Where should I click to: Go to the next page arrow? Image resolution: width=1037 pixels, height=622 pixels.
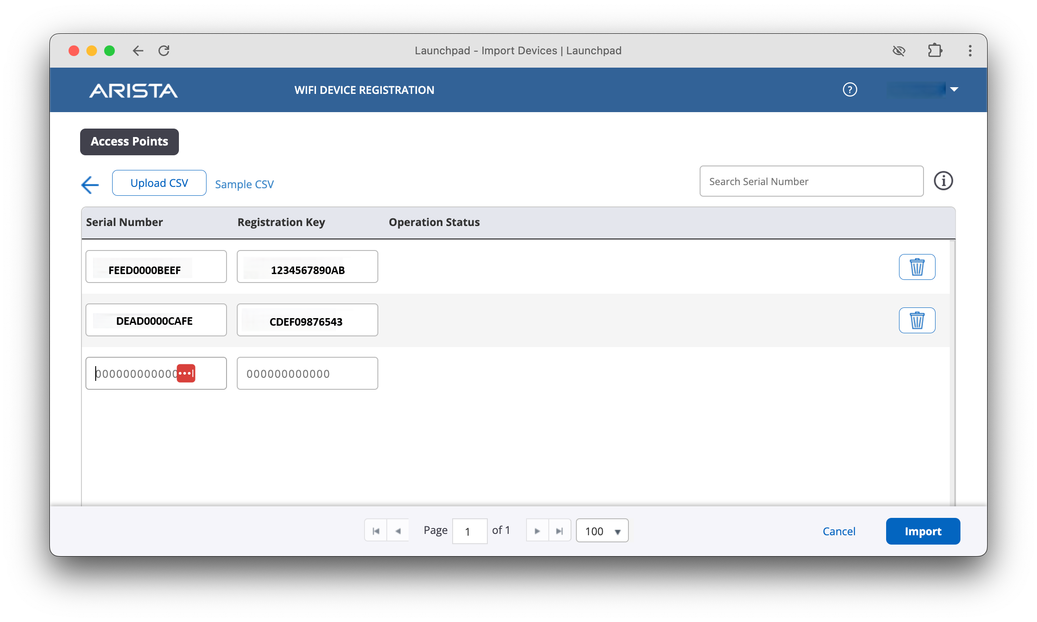pyautogui.click(x=537, y=531)
